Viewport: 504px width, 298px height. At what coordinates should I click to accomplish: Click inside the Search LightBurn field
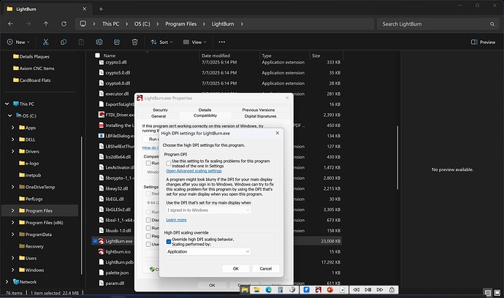[434, 24]
